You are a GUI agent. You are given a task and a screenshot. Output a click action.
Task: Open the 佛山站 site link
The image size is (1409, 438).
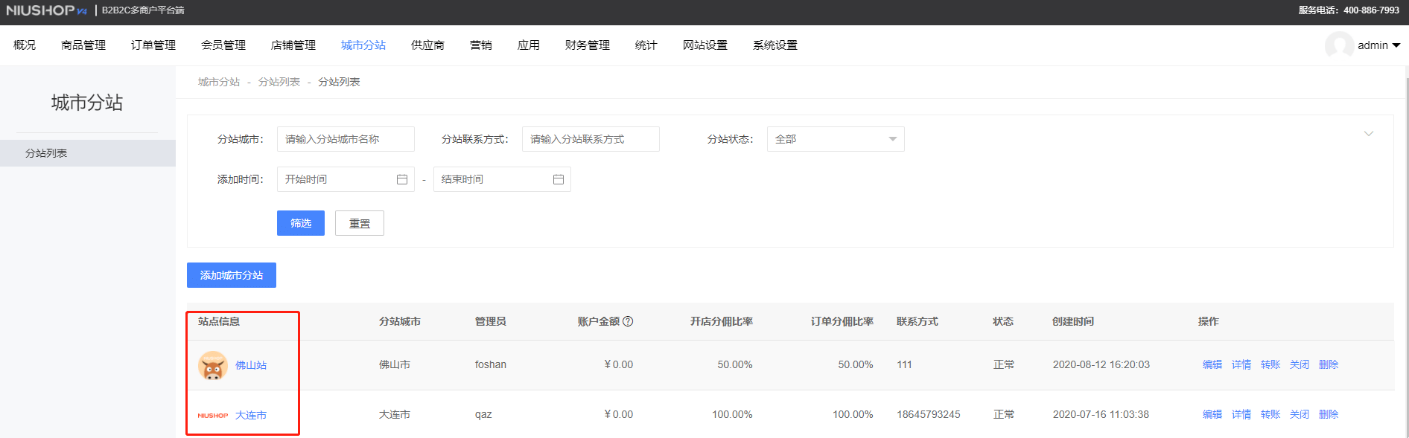coord(251,365)
